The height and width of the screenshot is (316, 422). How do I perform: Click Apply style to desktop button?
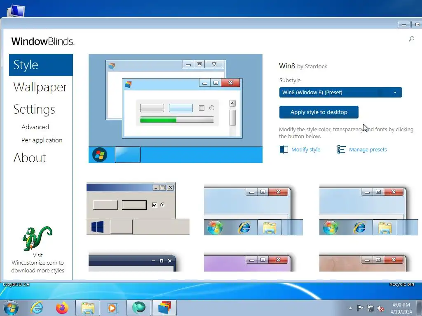coord(319,112)
